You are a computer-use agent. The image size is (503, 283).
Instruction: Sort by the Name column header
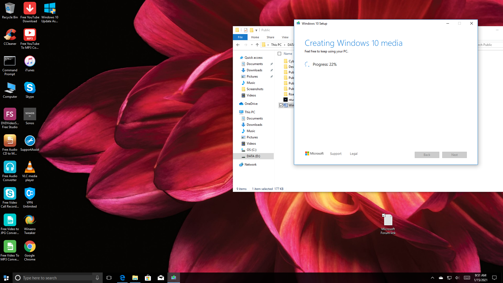coord(288,54)
